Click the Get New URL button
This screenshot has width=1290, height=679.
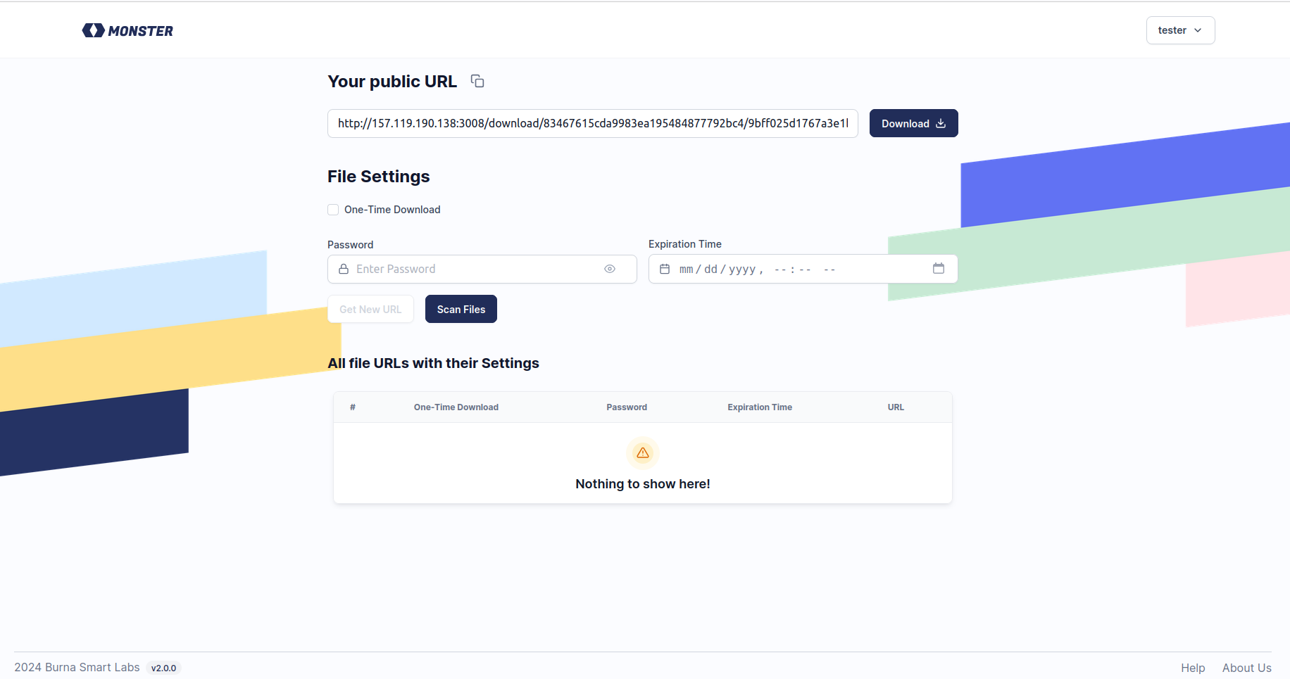370,310
